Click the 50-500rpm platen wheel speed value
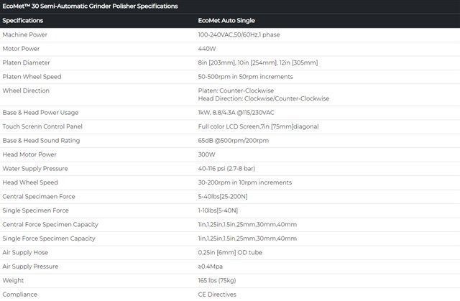460x301 pixels. (x=246, y=77)
